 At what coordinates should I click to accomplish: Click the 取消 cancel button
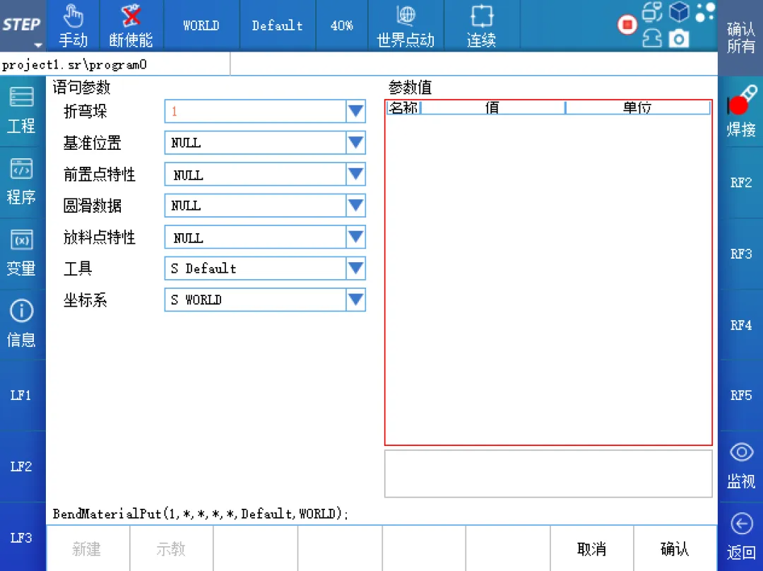591,549
